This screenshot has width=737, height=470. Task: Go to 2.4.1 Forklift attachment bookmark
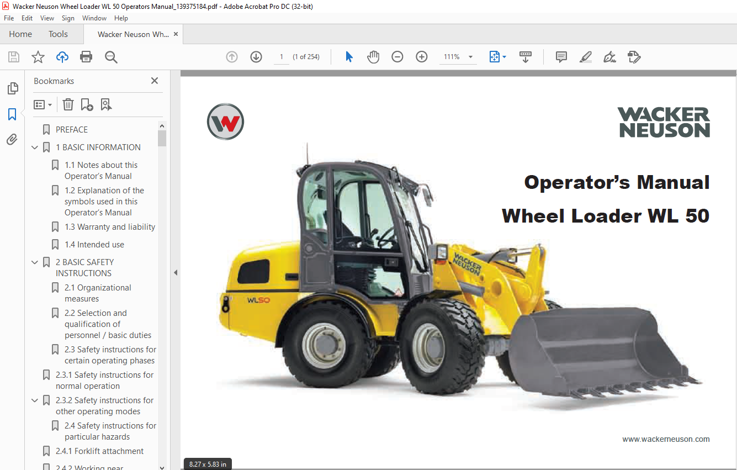pyautogui.click(x=99, y=451)
